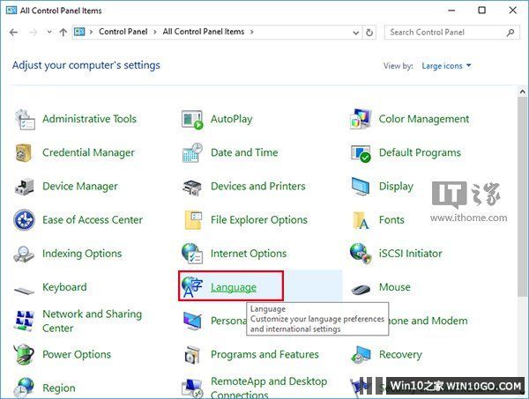Open the Device Manager link text
The width and height of the screenshot is (529, 399).
pos(80,187)
